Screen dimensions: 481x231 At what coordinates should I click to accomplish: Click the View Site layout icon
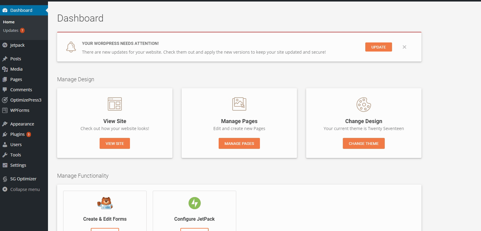(x=115, y=104)
